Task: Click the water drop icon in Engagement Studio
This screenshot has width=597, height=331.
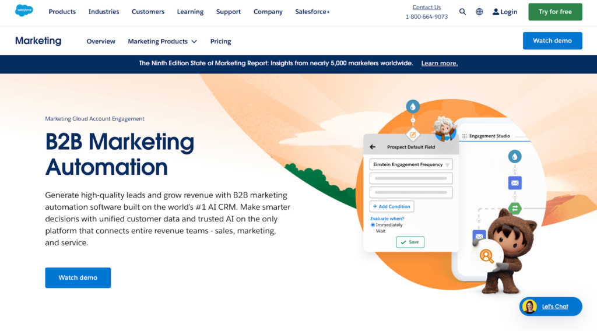Action: 515,156
